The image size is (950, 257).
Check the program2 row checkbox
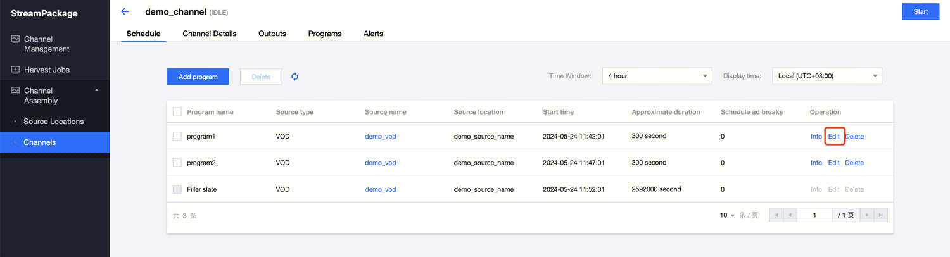tap(177, 163)
